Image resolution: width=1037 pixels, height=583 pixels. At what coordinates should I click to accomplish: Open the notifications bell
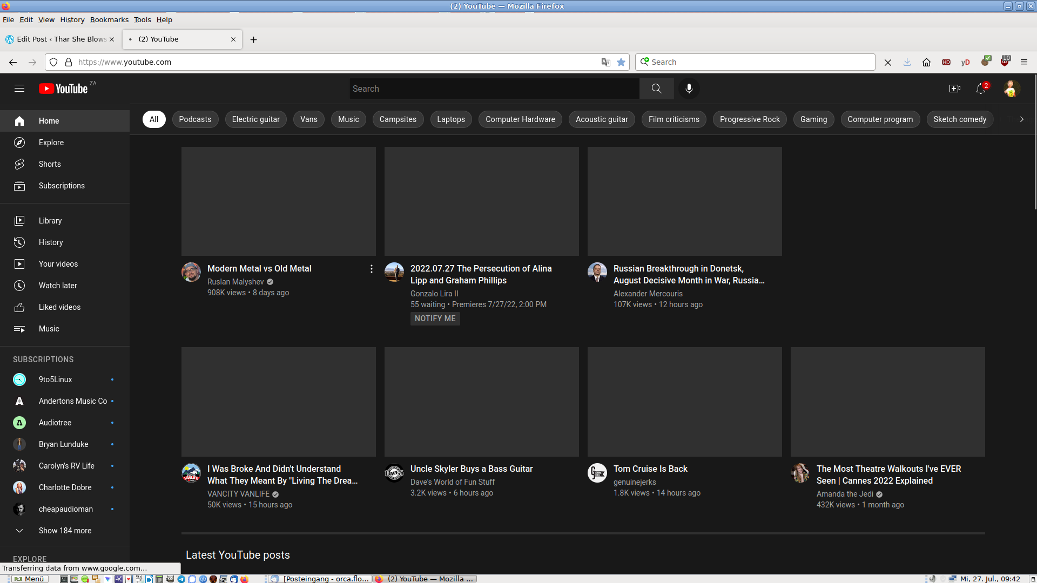point(981,89)
